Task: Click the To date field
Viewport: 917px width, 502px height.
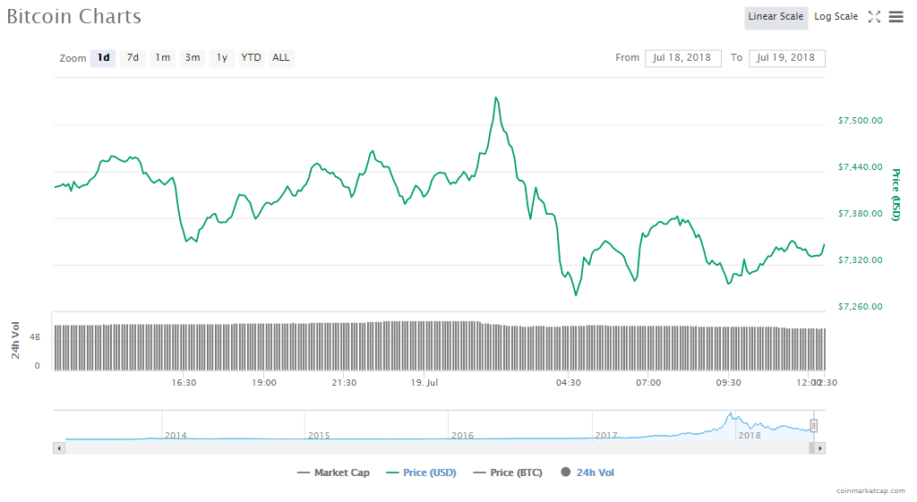Action: coord(786,58)
